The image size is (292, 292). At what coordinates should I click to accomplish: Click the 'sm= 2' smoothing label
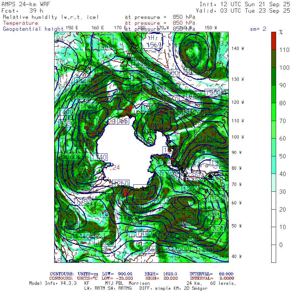coord(258,29)
